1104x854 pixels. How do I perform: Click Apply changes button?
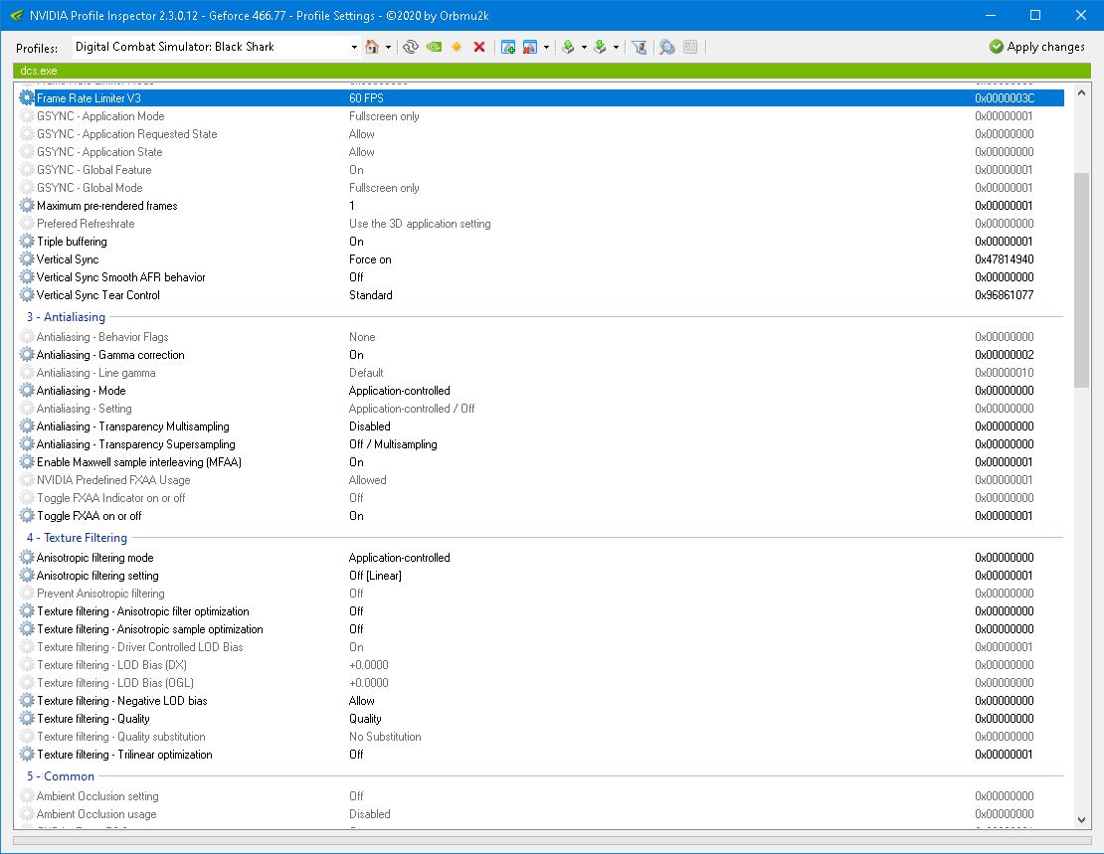pyautogui.click(x=1036, y=47)
